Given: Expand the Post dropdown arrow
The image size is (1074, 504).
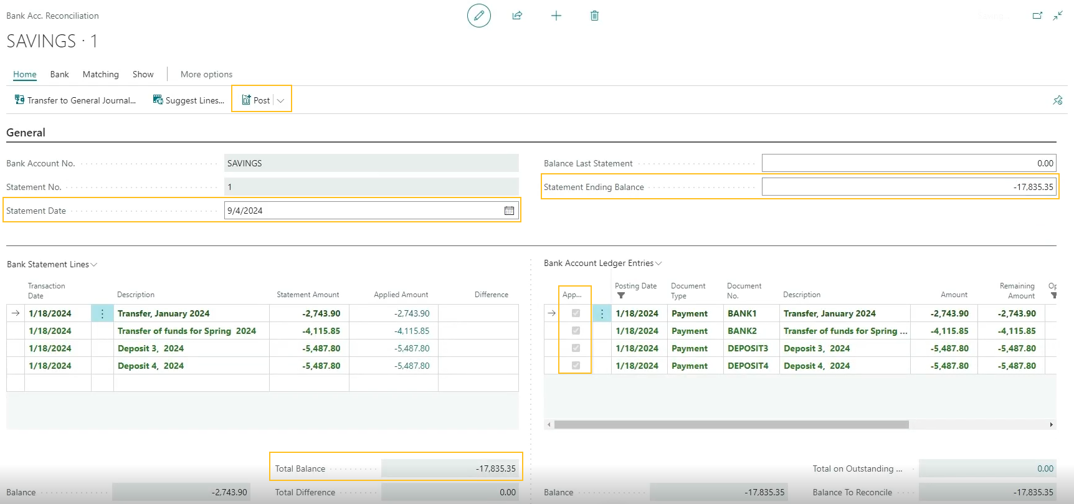Looking at the screenshot, I should click(281, 100).
